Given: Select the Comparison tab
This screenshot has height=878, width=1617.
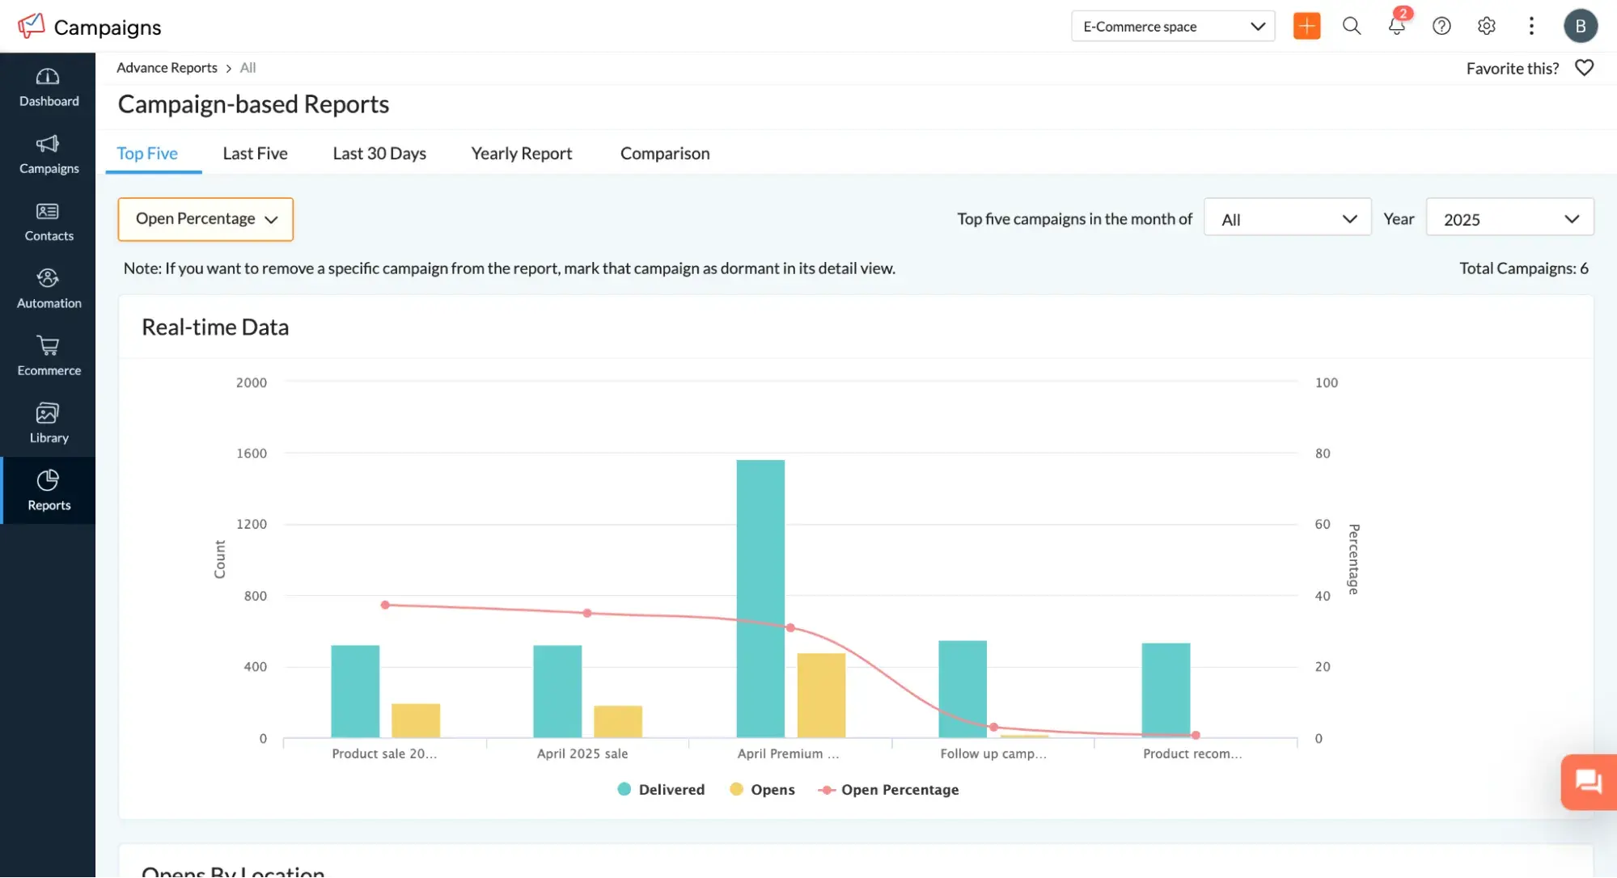Looking at the screenshot, I should (664, 153).
